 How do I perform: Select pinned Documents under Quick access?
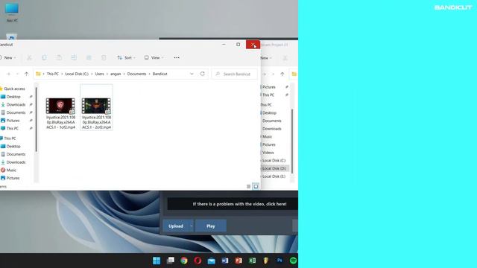(16, 112)
